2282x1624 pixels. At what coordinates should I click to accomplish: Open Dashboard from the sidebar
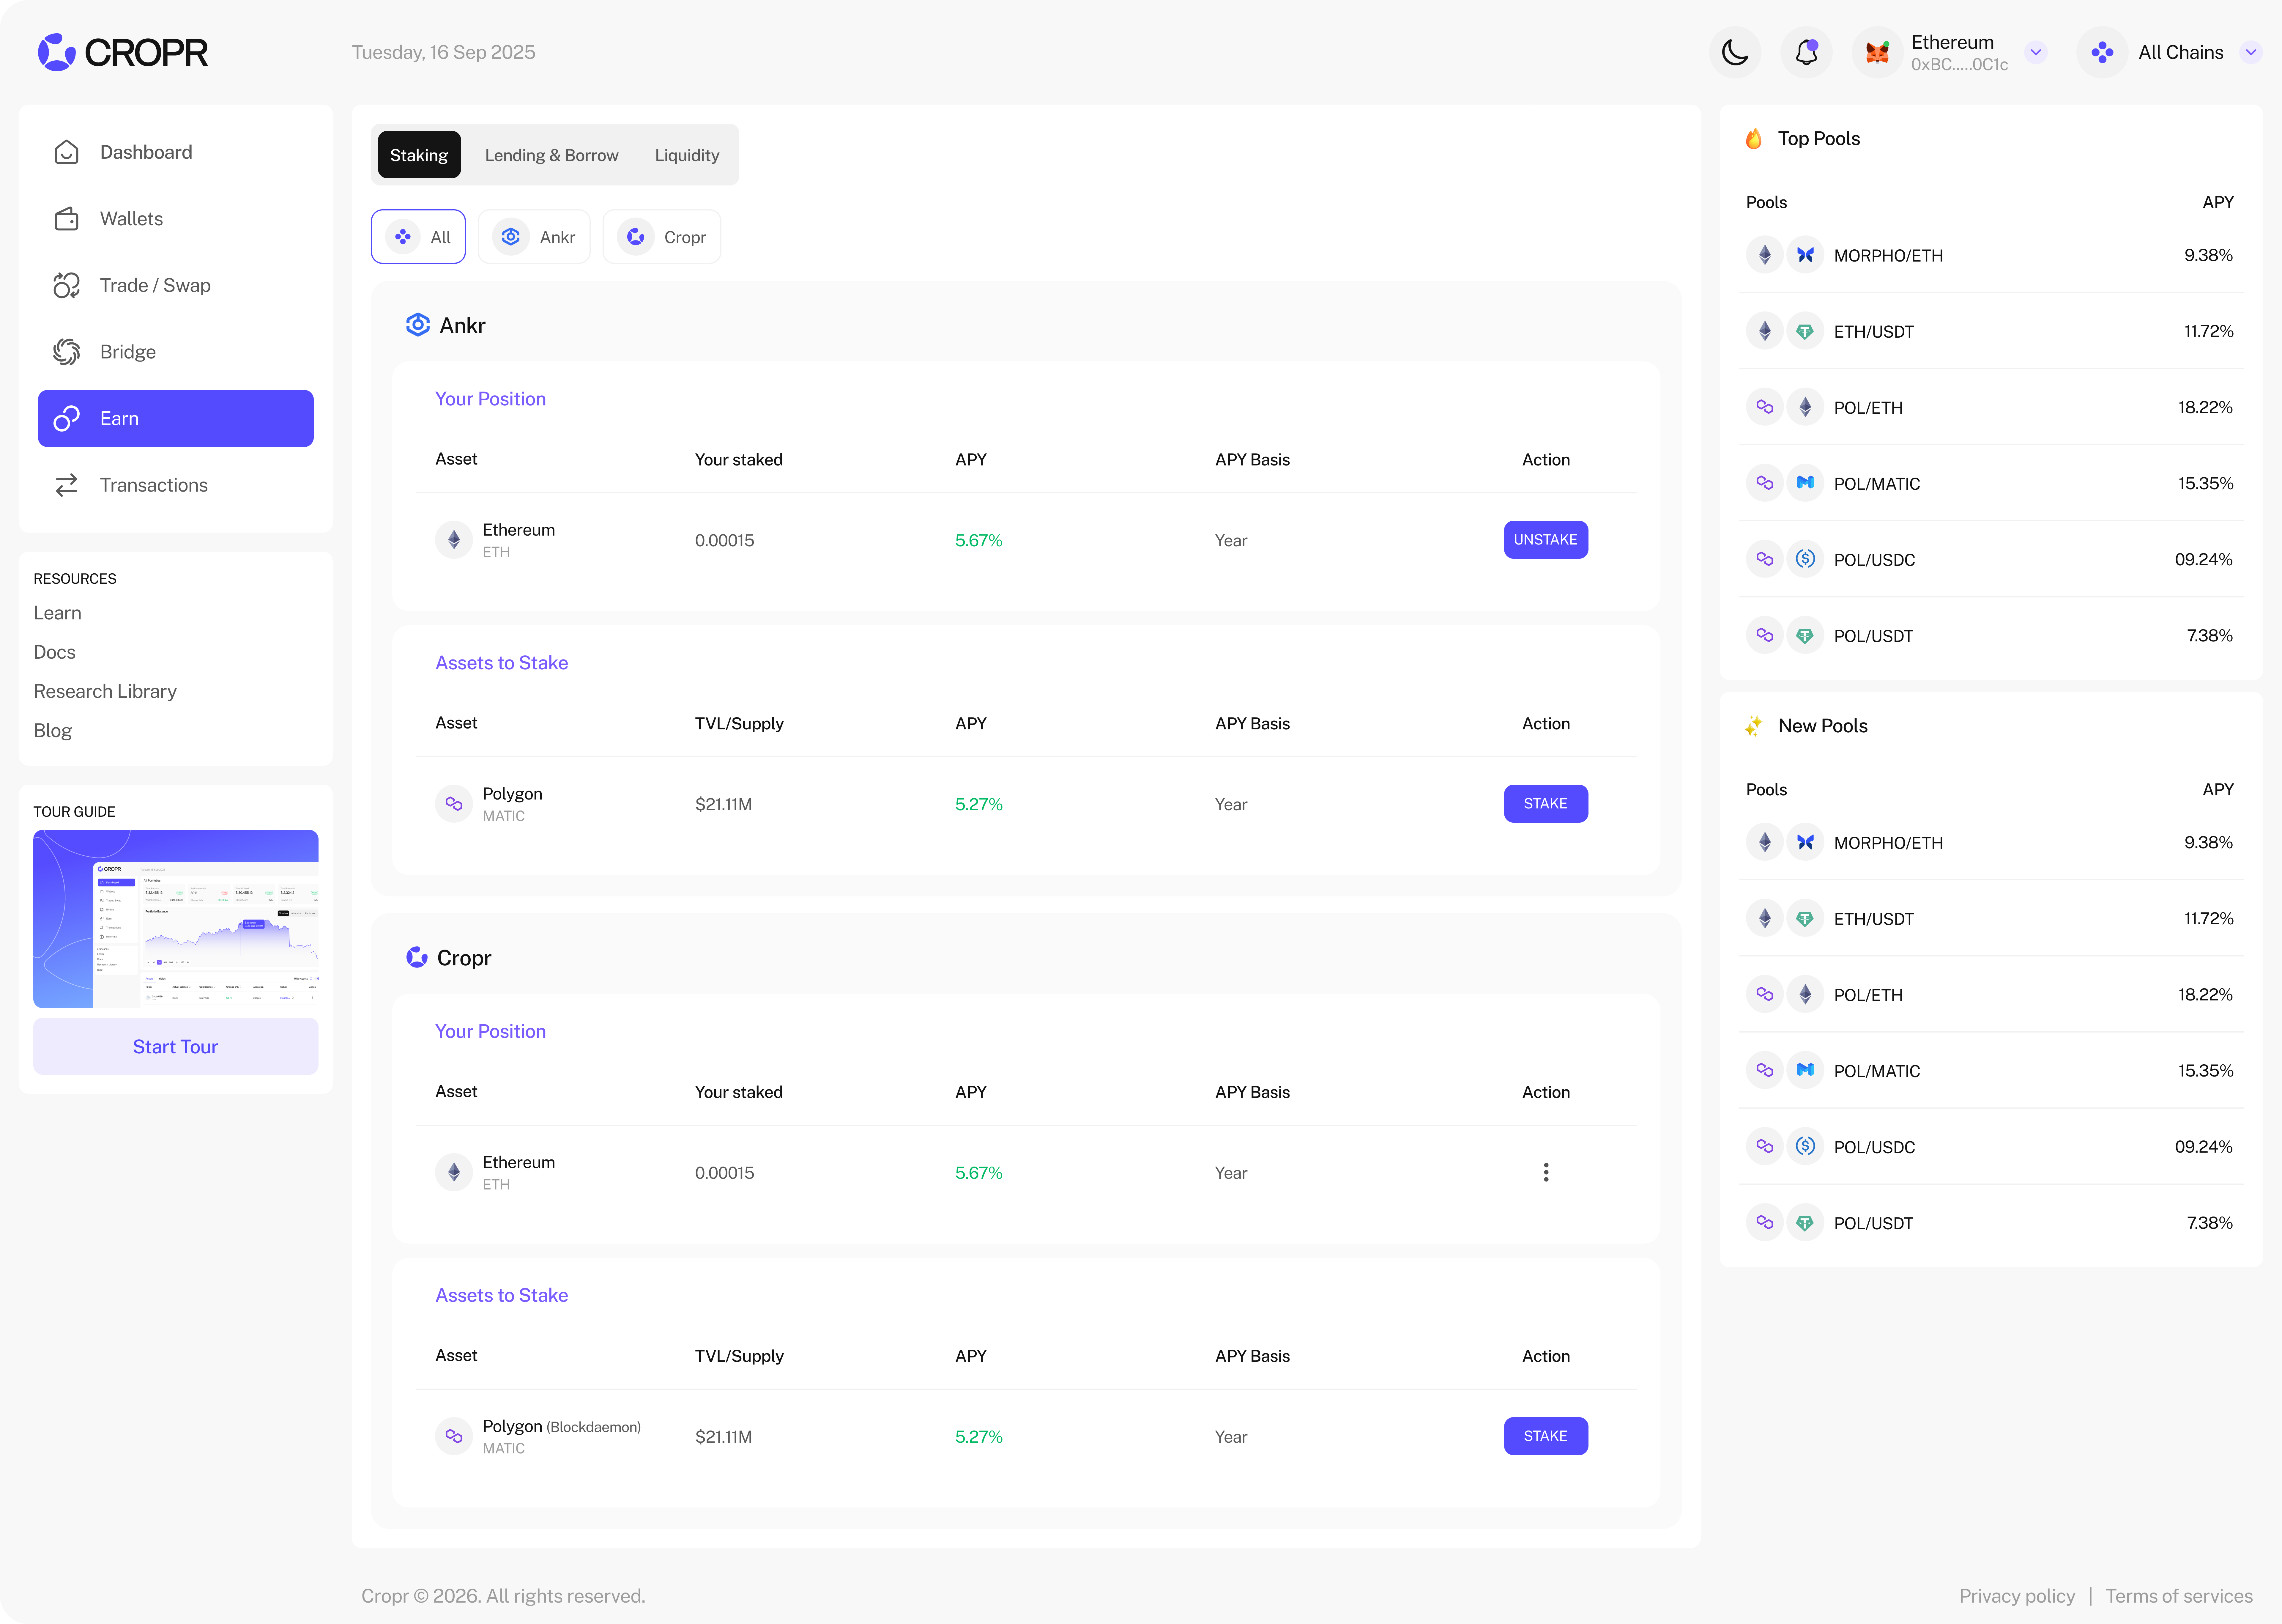(176, 152)
